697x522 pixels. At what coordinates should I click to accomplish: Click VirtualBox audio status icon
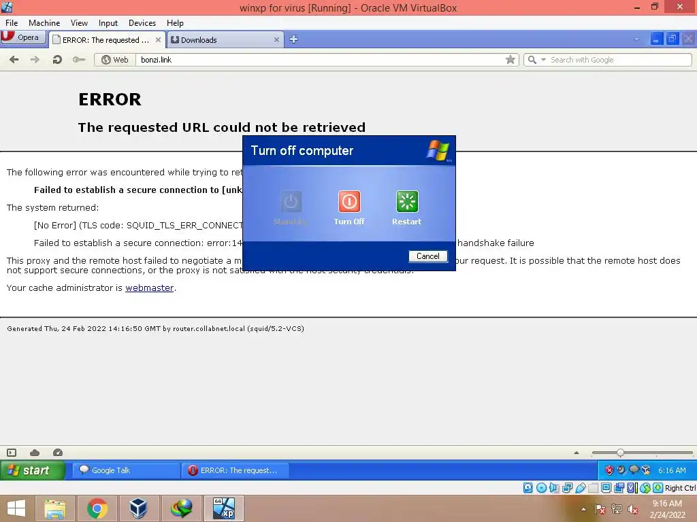(554, 488)
